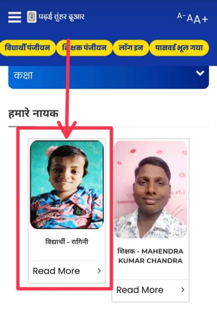Screen dimensions: 217x316
Task: Choose पासवर्ड भूल गया forgot password
Action: click(179, 48)
